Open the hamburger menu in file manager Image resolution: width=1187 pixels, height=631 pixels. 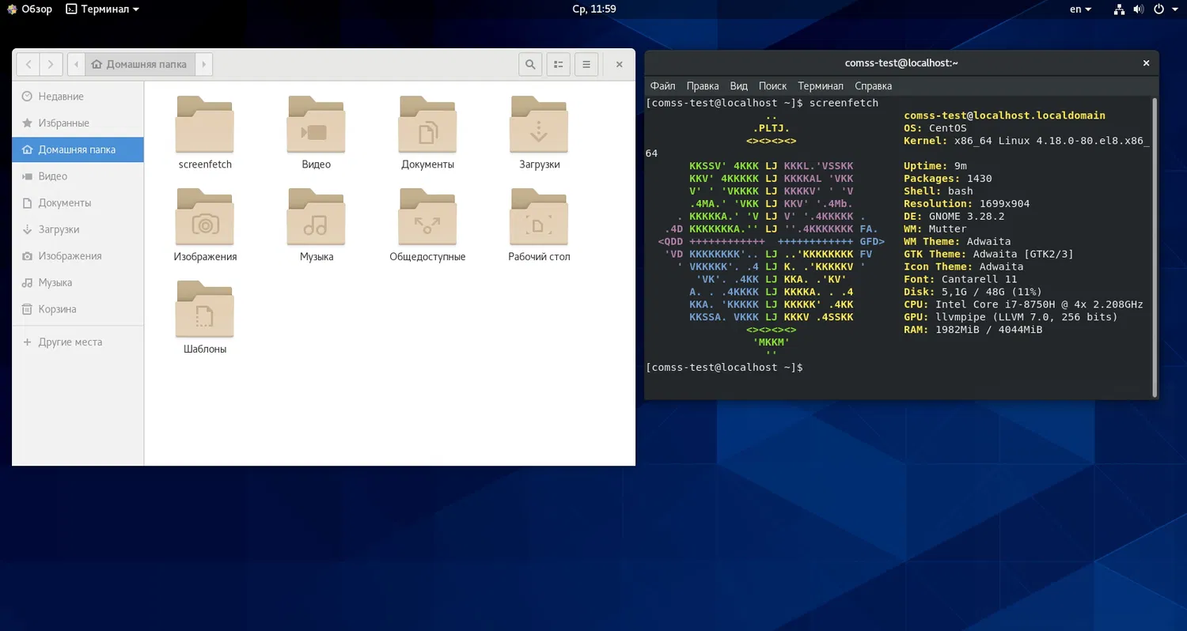coord(586,64)
